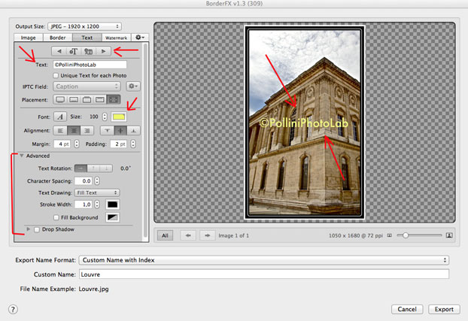Open the Help question mark button
The height and width of the screenshot is (321, 468).
coord(13,310)
